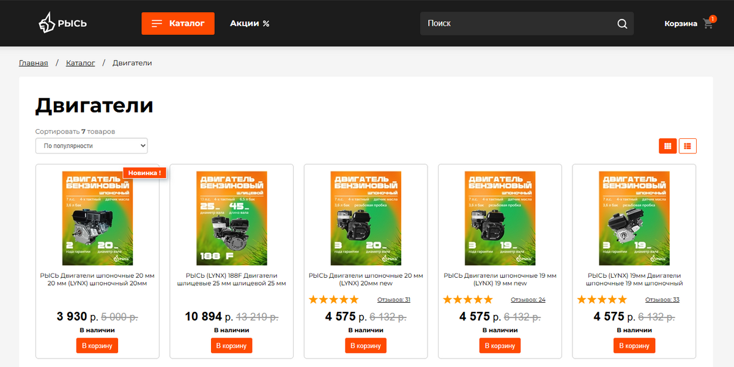Switch to list view layout
Screen dimensions: 734x367
coord(688,146)
